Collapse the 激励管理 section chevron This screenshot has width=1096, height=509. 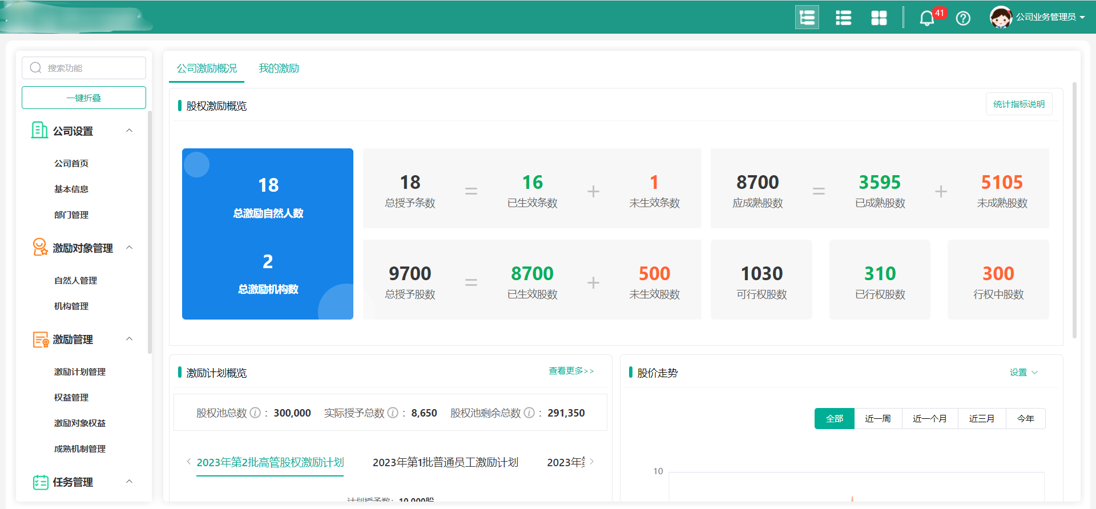click(x=130, y=339)
